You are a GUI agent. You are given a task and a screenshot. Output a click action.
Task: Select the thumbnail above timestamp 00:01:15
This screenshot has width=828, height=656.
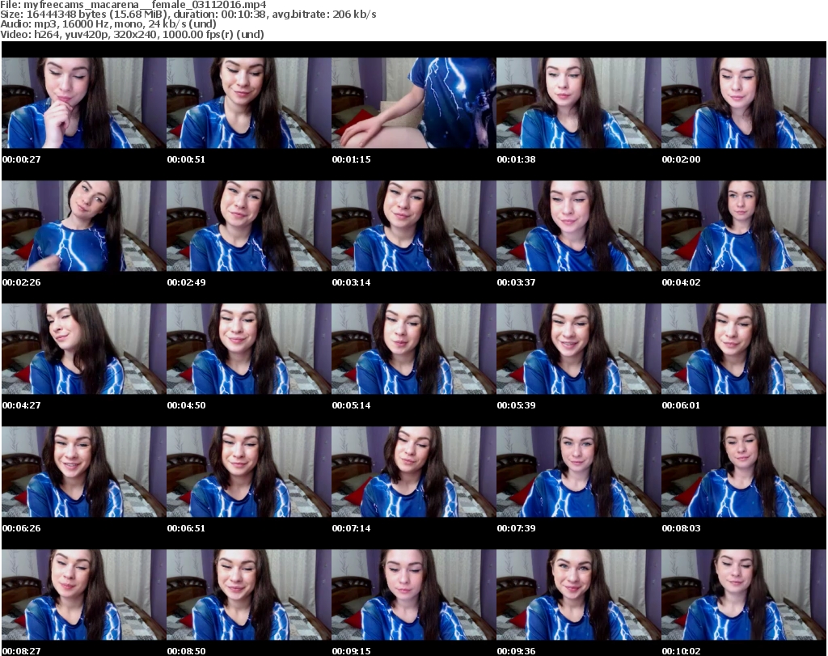pyautogui.click(x=413, y=103)
